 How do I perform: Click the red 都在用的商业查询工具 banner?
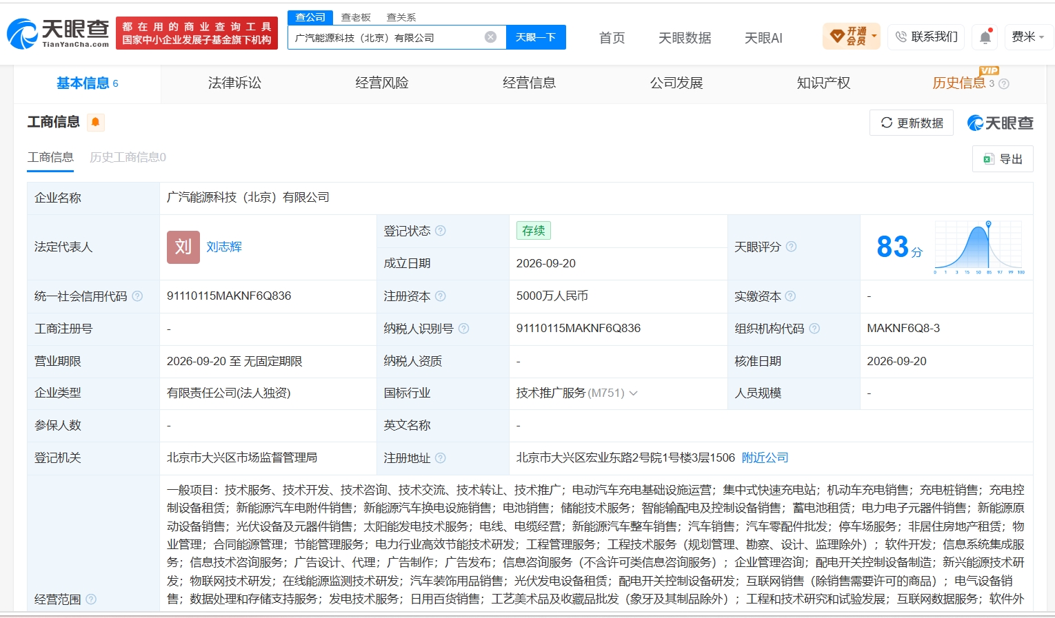click(x=197, y=33)
